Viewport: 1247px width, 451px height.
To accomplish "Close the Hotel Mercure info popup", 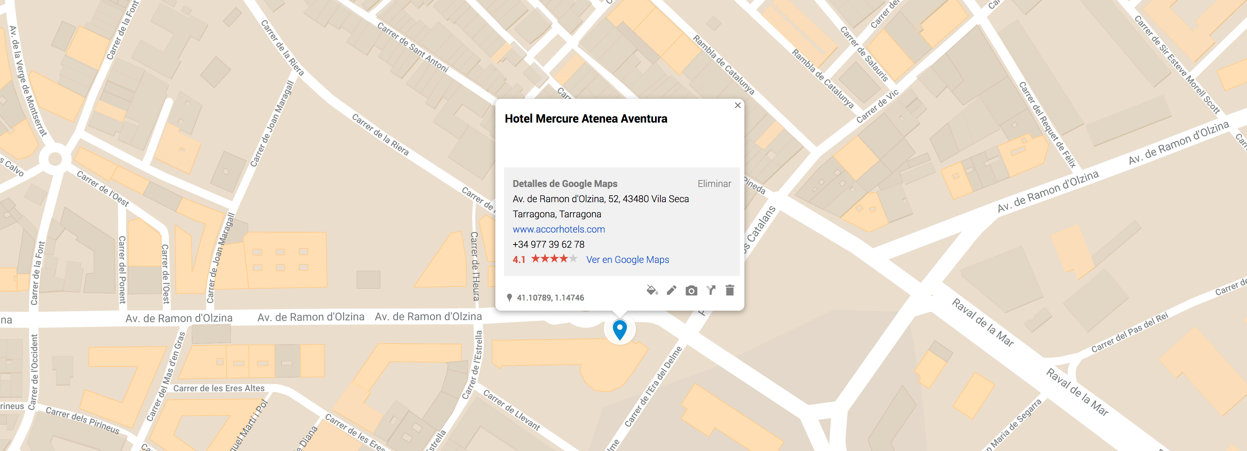I will [737, 105].
